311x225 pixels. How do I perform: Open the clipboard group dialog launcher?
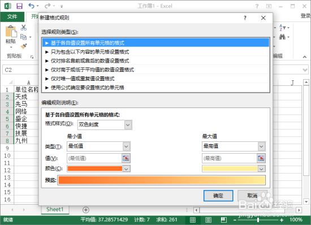tap(32, 57)
